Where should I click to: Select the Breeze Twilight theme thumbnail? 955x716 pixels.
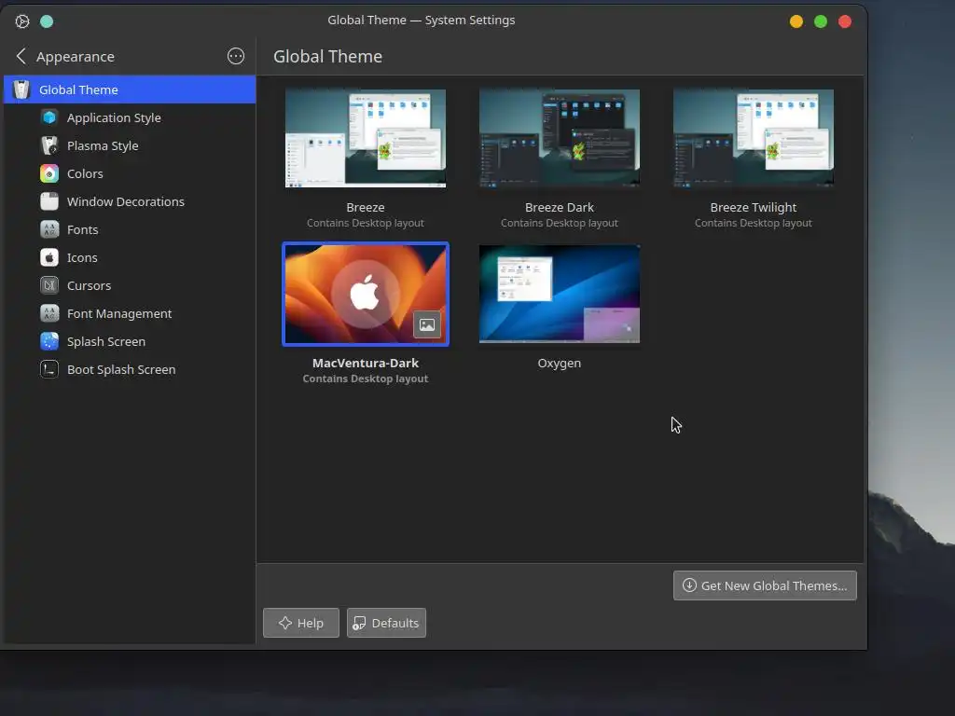(754, 138)
